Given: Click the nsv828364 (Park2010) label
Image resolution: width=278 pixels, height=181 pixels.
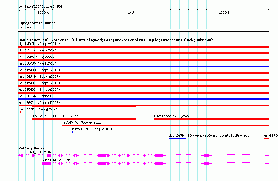Looking at the screenshot, I should [37, 96].
